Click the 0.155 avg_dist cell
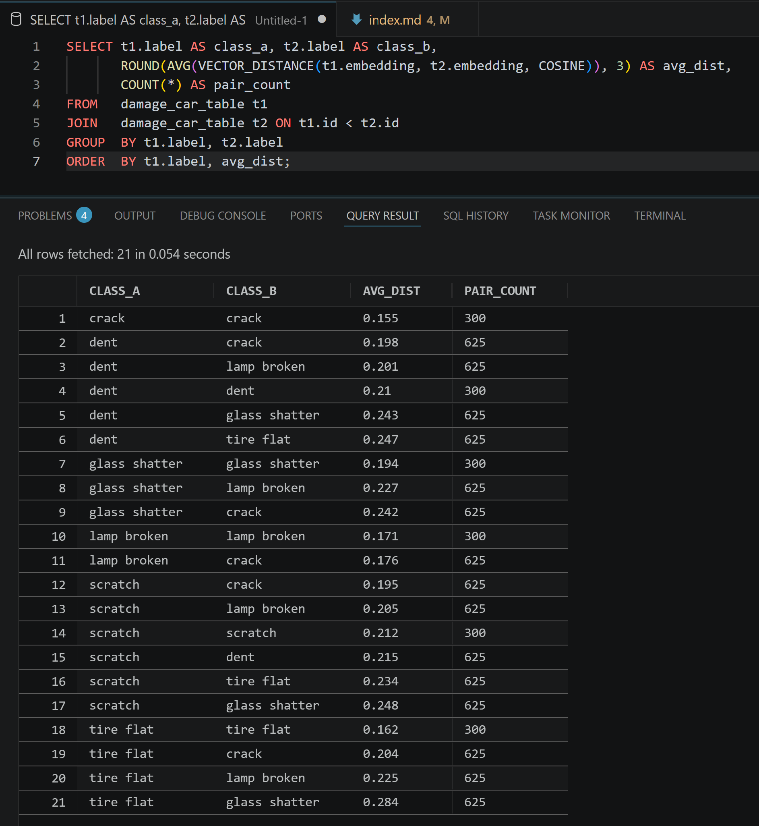This screenshot has width=759, height=826. tap(381, 318)
